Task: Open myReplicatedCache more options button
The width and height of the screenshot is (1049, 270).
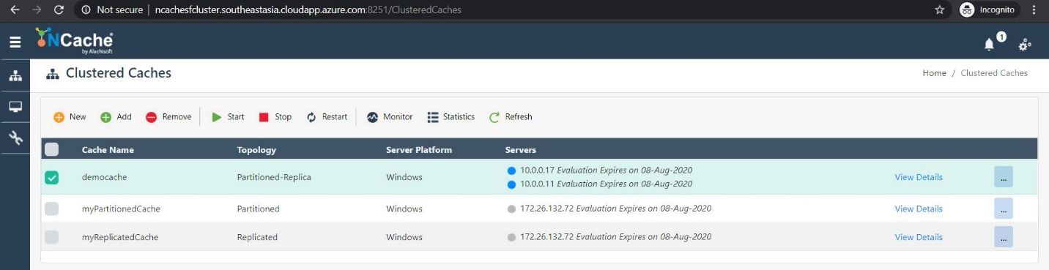Action: pos(1004,237)
